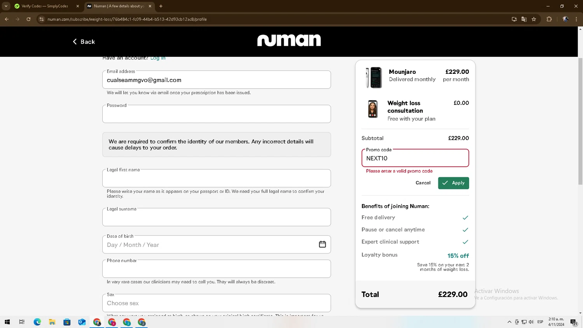Image resolution: width=583 pixels, height=328 pixels.
Task: Launch Microsoft Edge from taskbar
Action: point(37,322)
